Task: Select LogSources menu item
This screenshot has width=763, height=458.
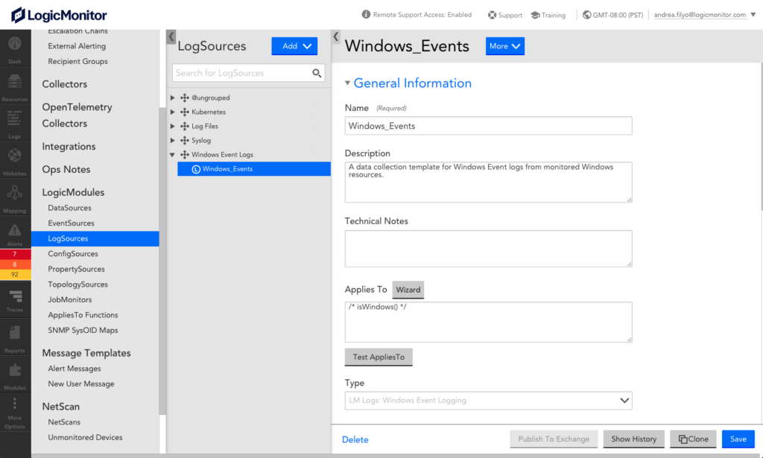Action: (95, 239)
